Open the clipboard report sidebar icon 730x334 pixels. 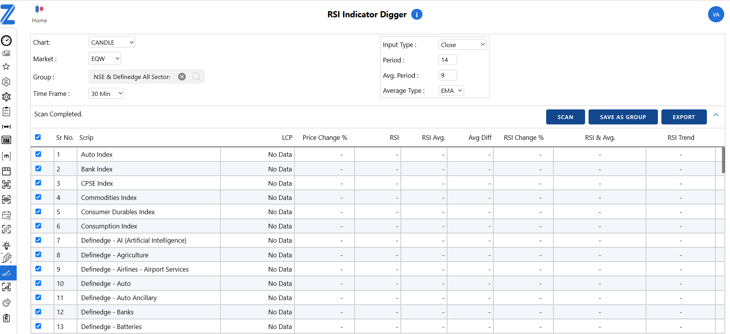[7, 318]
